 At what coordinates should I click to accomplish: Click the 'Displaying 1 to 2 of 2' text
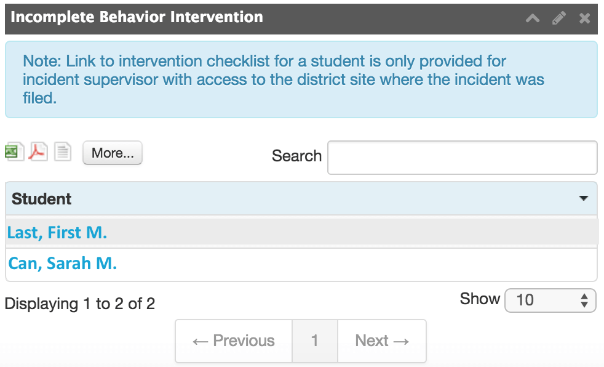[x=80, y=304]
